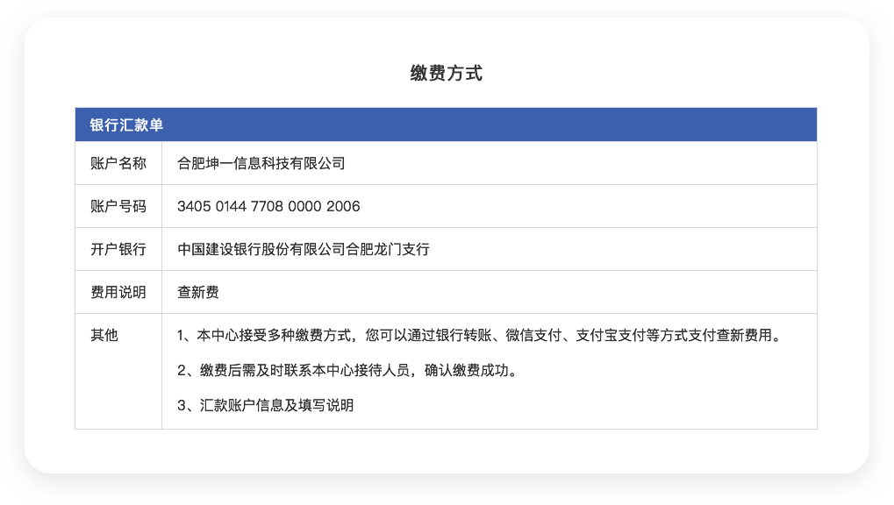Screen dimensions: 894x505
Task: Click note 1 about 多种缴费方式
Action: point(480,335)
